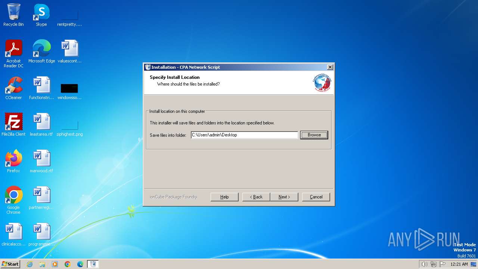This screenshot has height=269, width=478.
Task: Click 'Where should the files be installed?' text
Action: pos(188,84)
